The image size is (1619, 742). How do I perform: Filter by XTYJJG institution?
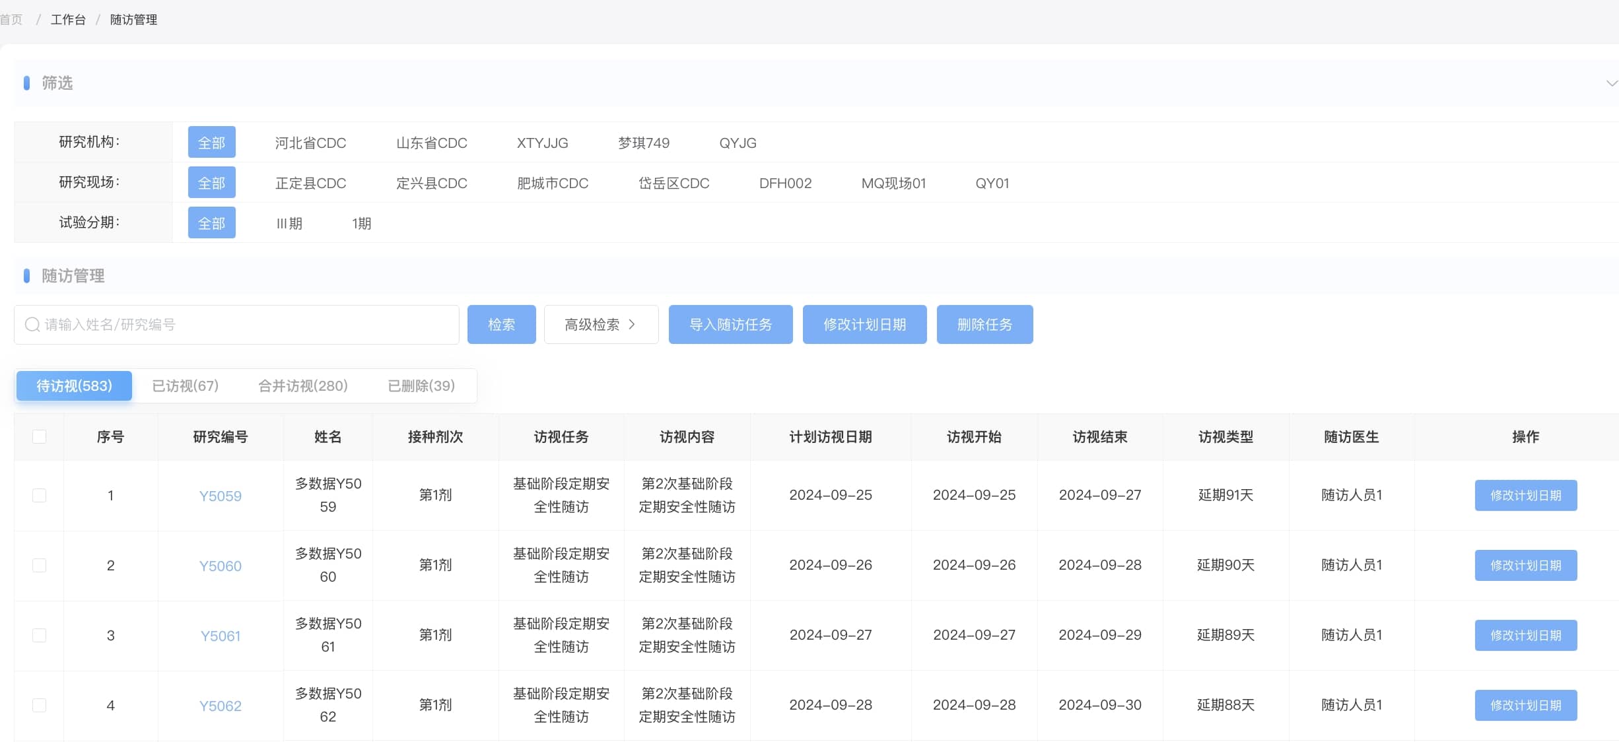(542, 143)
